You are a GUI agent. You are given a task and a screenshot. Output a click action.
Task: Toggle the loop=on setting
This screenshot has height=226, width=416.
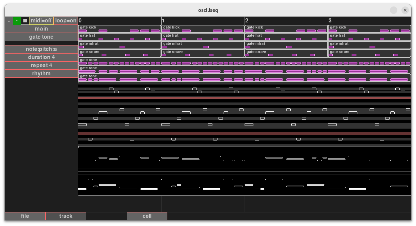pyautogui.click(x=66, y=21)
